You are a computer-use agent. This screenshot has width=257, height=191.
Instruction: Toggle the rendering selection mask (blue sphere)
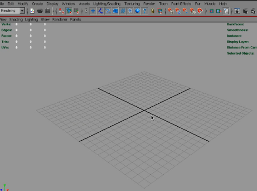(137, 11)
